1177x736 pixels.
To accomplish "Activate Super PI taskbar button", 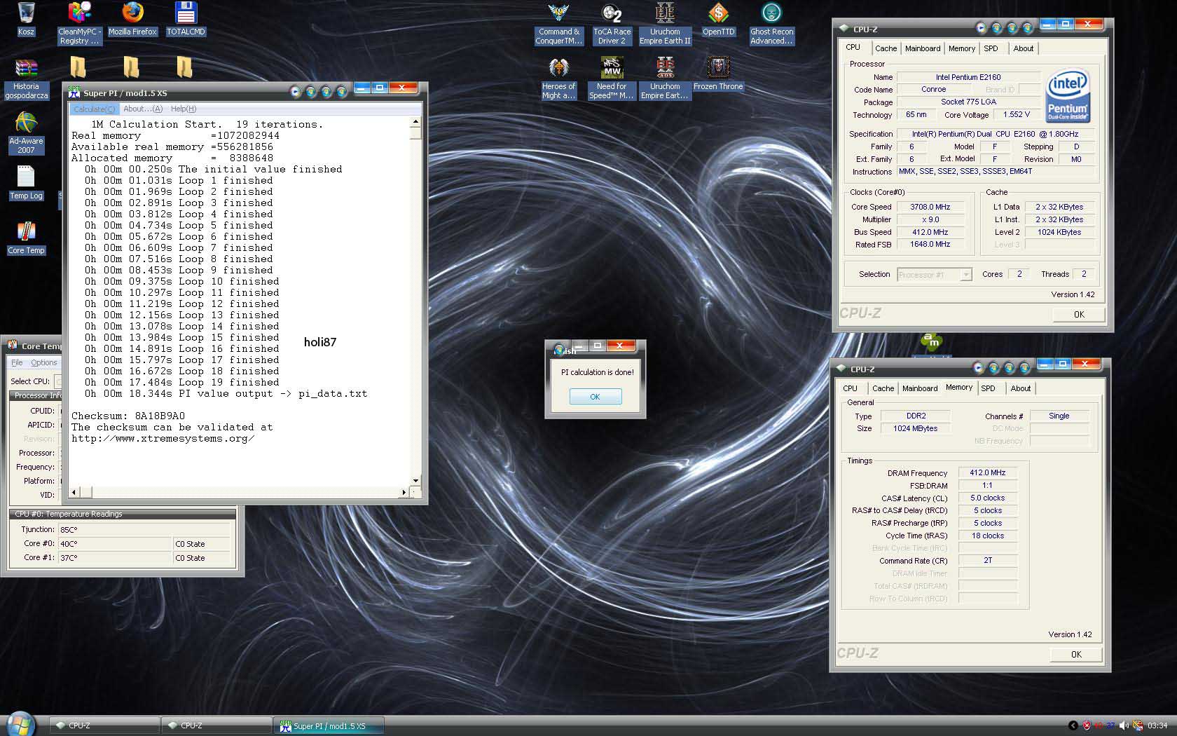I will tap(328, 725).
